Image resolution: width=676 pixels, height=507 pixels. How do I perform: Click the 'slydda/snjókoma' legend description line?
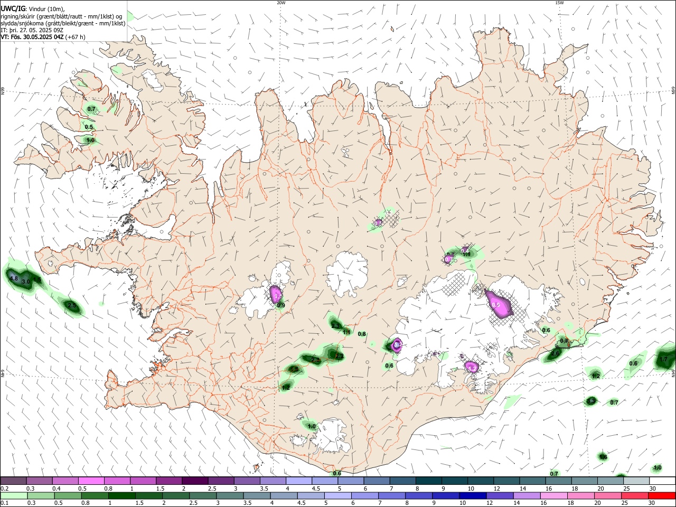(x=63, y=23)
